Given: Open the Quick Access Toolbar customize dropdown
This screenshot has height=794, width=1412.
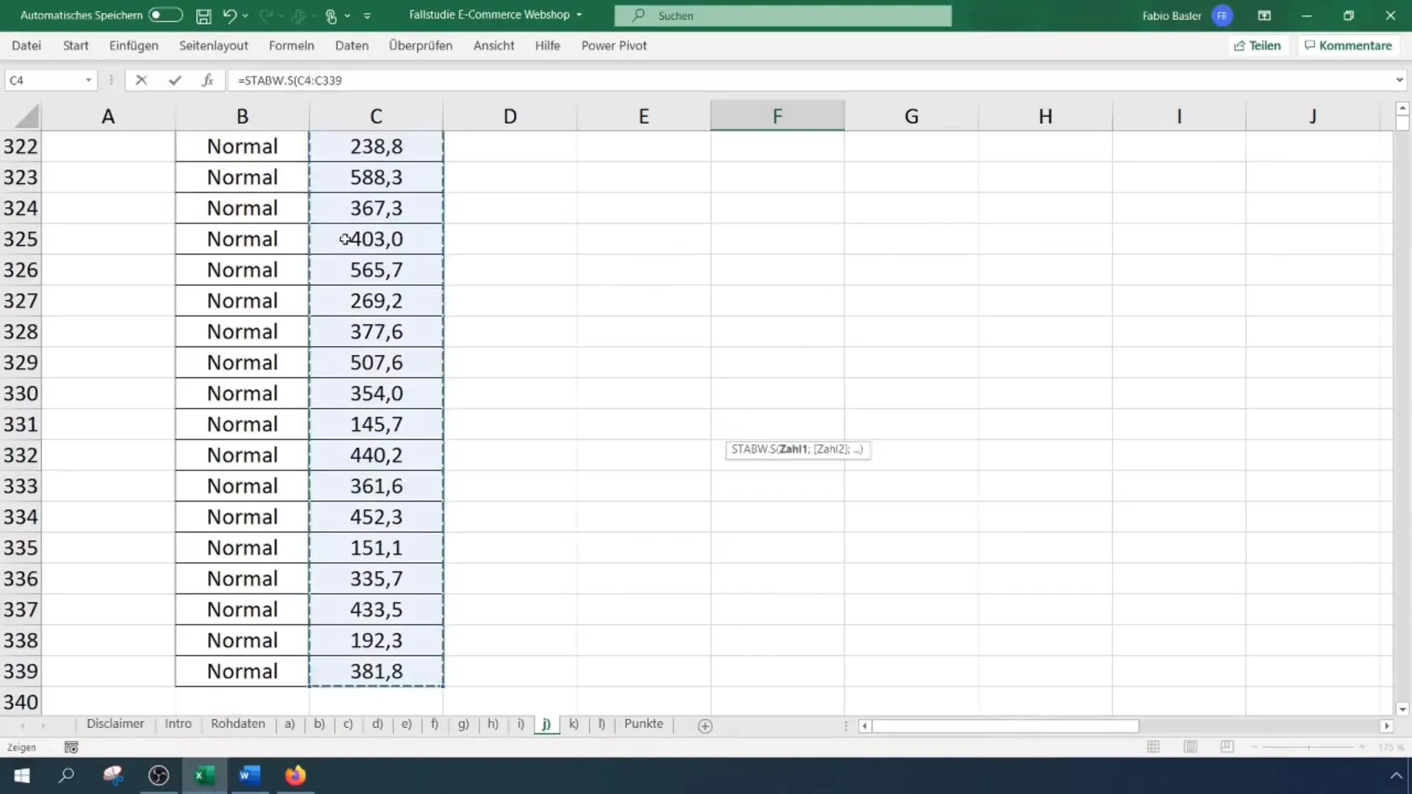Looking at the screenshot, I should (x=367, y=15).
